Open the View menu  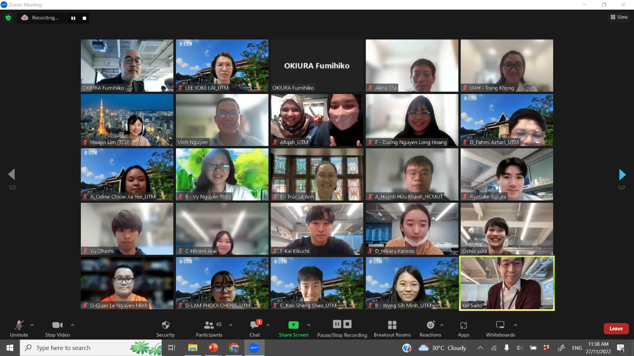pyautogui.click(x=619, y=17)
